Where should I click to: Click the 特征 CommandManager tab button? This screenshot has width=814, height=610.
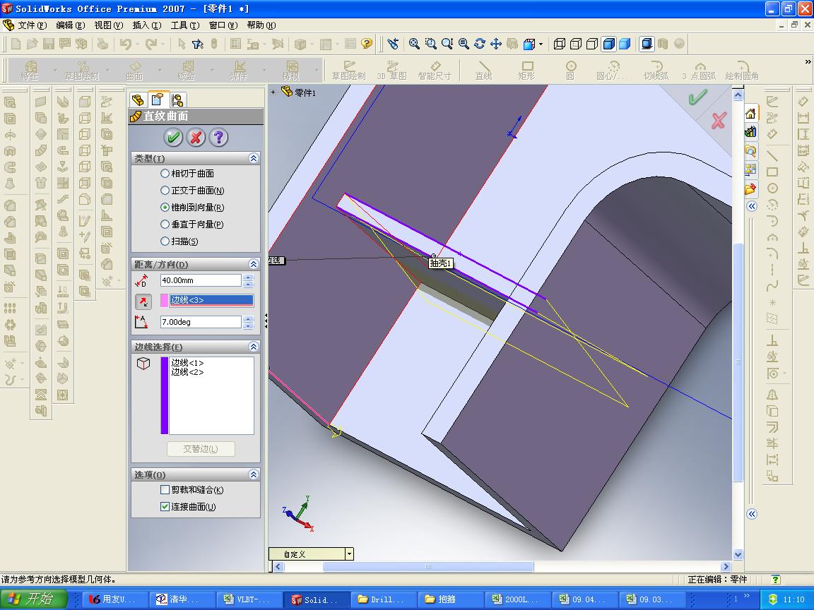tap(30, 70)
